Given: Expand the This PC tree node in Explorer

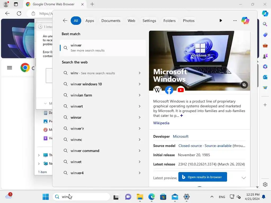Looking at the screenshot, I should (39, 155).
